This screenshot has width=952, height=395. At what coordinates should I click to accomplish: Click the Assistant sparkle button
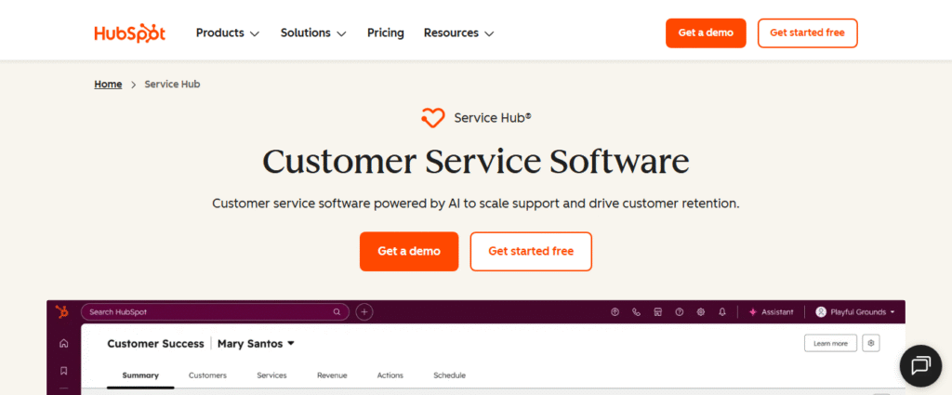pos(771,312)
